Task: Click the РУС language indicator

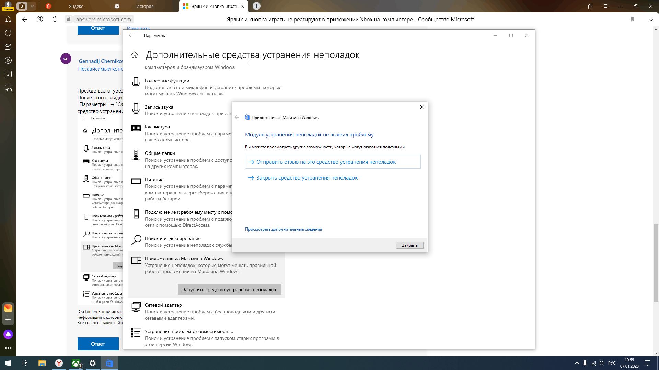Action: pyautogui.click(x=612, y=363)
